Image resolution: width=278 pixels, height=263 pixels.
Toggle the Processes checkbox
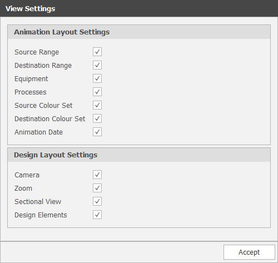tap(97, 92)
